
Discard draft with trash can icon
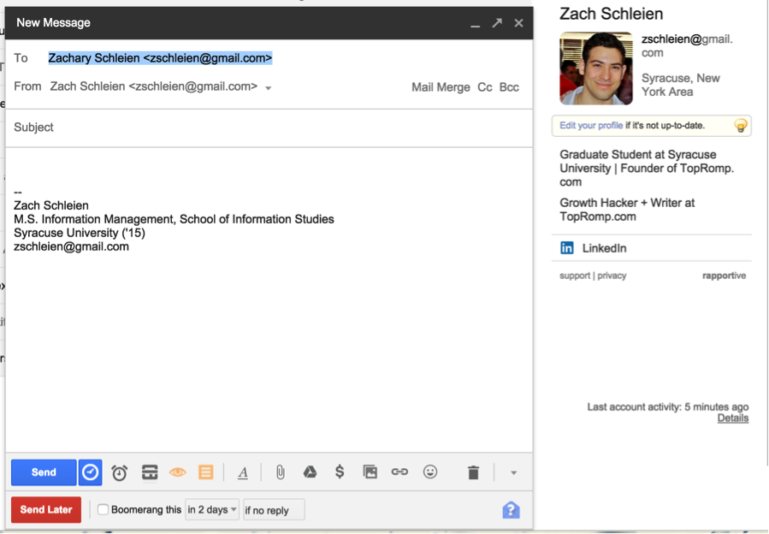[x=473, y=472]
